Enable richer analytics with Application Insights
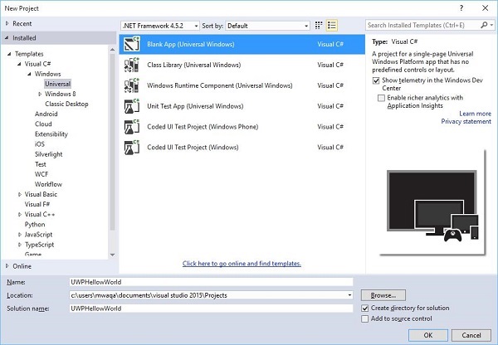 click(381, 98)
